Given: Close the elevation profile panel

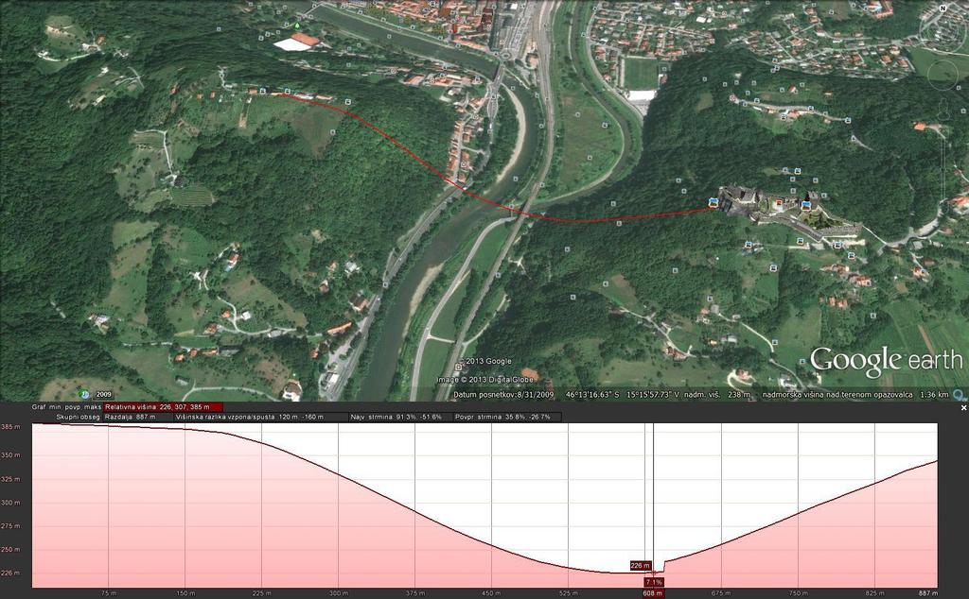Looking at the screenshot, I should (963, 408).
